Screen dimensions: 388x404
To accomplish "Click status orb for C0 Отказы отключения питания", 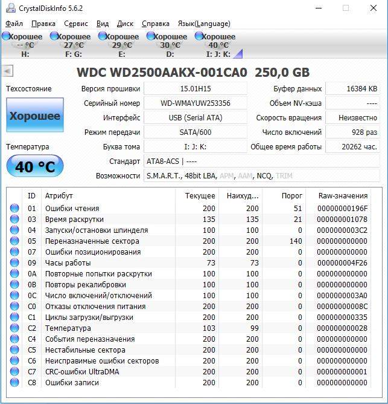I will click(x=14, y=306).
